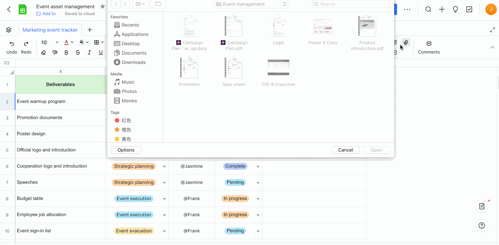The image size is (499, 245).
Task: Click the Undo arrow icon
Action: (12, 44)
